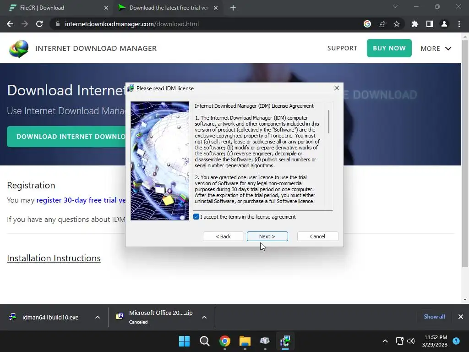The image size is (469, 352).
Task: Open notifications badge in taskbar
Action: pos(456,341)
